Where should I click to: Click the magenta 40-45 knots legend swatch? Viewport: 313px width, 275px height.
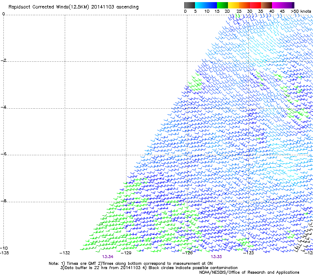277,5
